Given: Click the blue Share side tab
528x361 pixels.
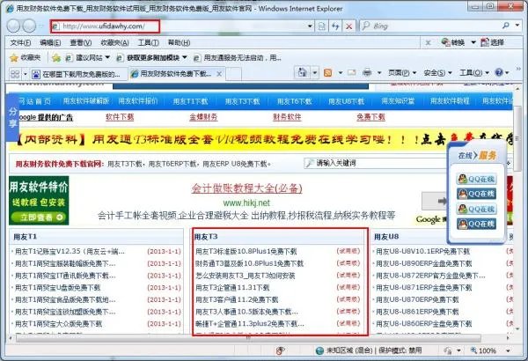Looking at the screenshot, I should [13, 117].
